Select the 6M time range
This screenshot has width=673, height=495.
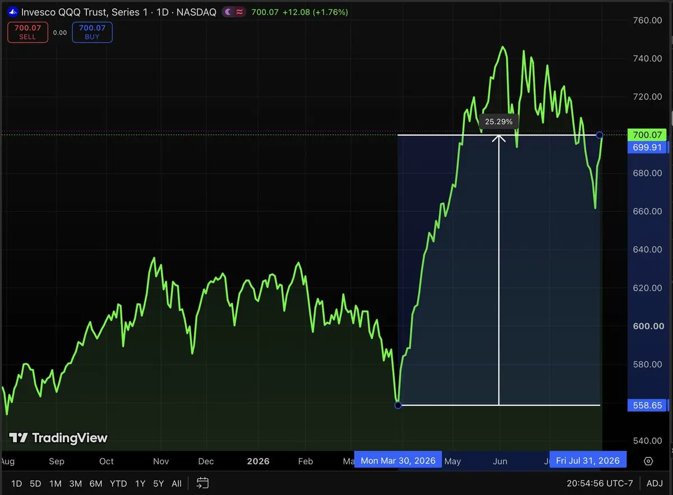pyautogui.click(x=96, y=483)
